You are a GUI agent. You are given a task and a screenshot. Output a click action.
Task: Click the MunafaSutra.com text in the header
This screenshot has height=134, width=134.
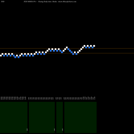70,2
